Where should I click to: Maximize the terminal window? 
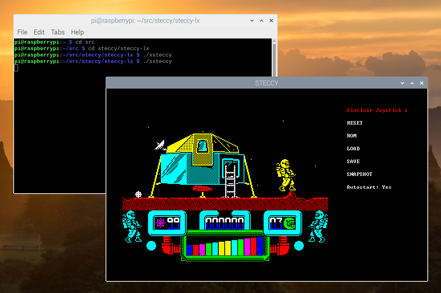click(262, 20)
